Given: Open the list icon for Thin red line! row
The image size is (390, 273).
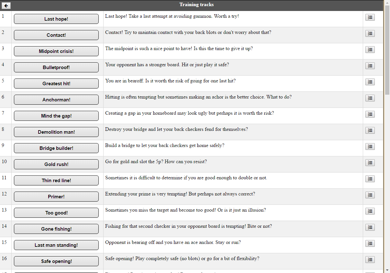Looking at the screenshot, I should click(x=370, y=179).
